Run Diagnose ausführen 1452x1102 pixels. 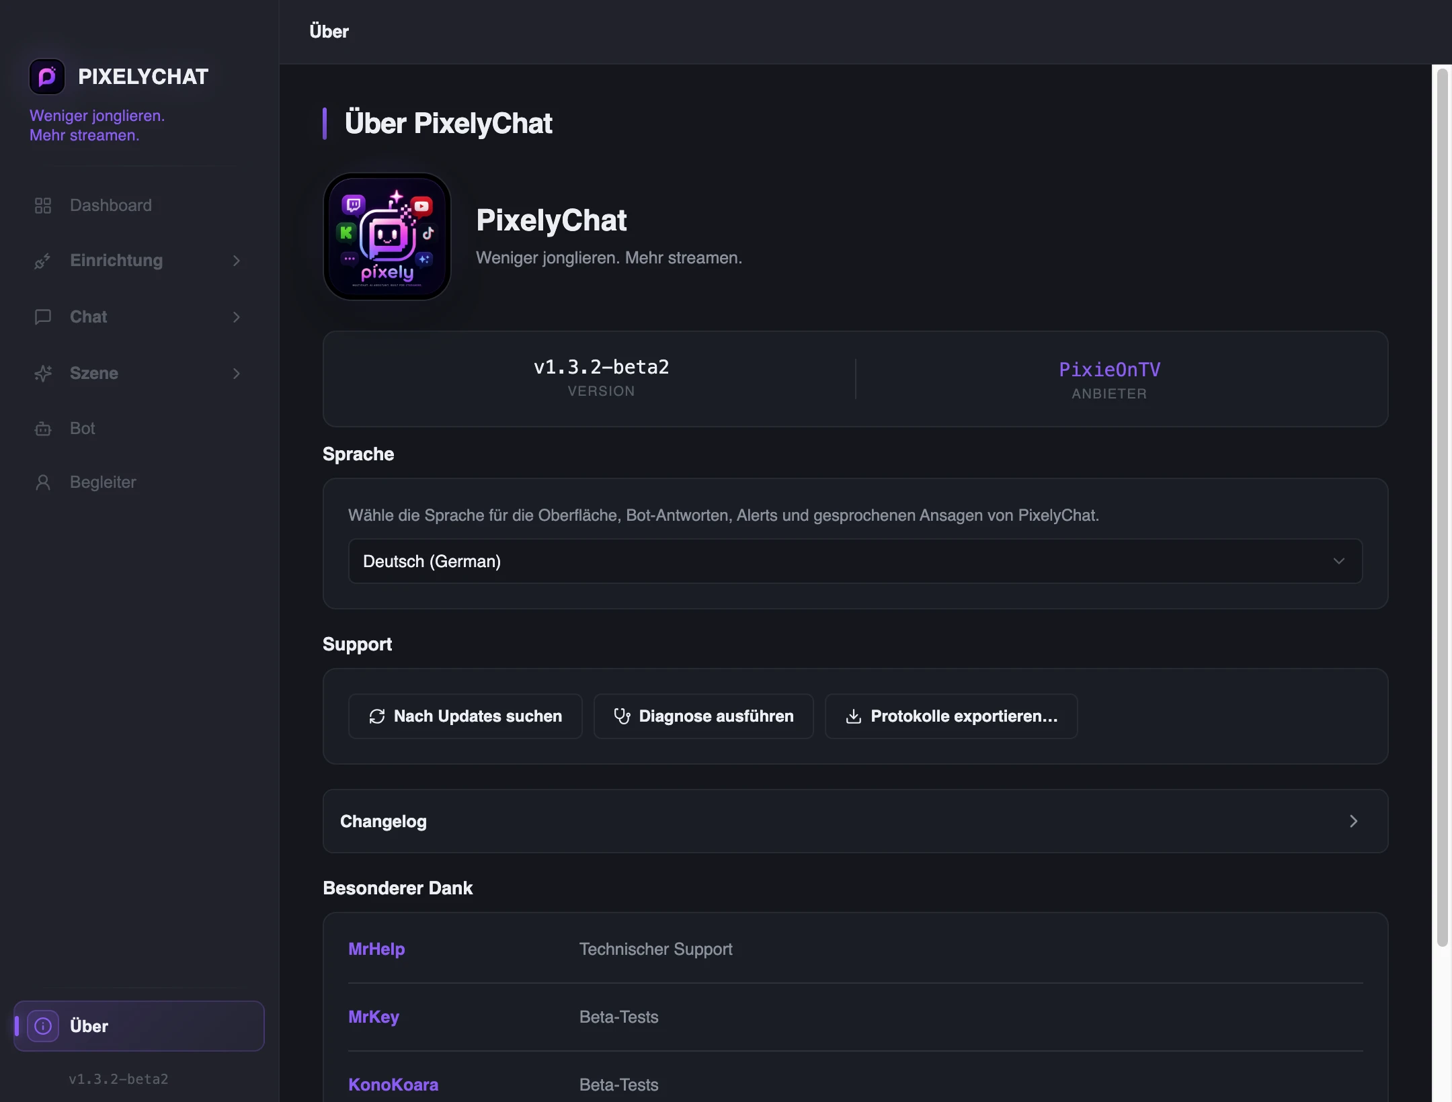(x=703, y=716)
